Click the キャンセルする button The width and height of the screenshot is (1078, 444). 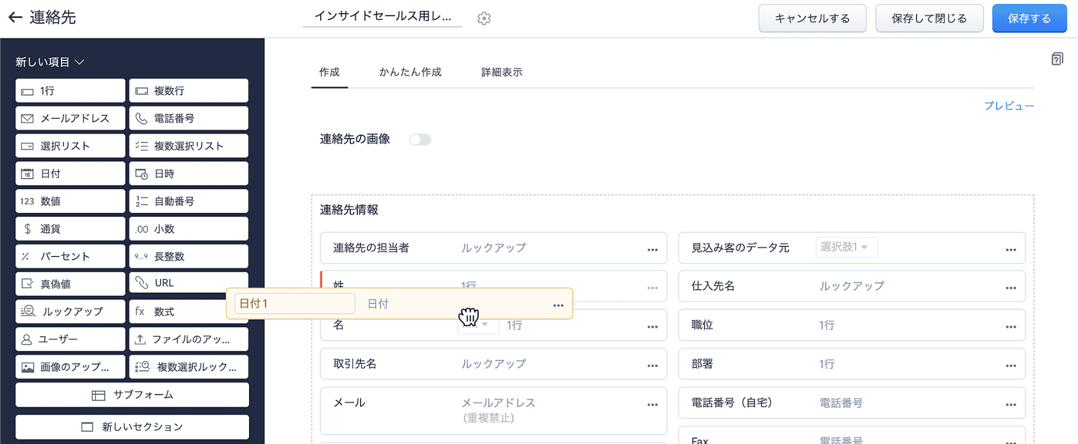point(812,19)
